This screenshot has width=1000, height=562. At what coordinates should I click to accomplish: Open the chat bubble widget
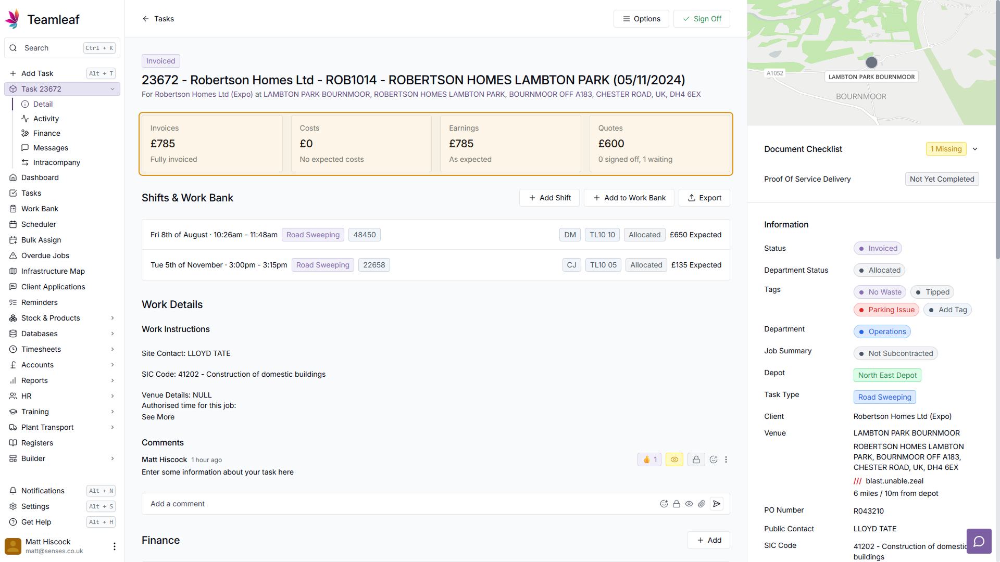[979, 541]
